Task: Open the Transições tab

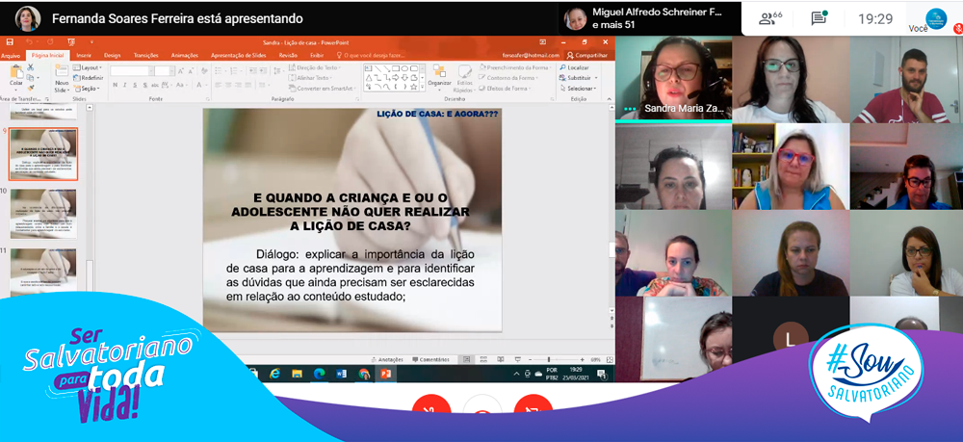Action: click(145, 55)
